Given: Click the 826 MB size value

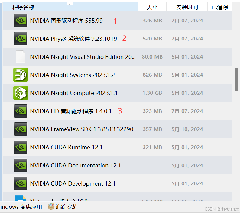Looking at the screenshot, I should 152,75.
